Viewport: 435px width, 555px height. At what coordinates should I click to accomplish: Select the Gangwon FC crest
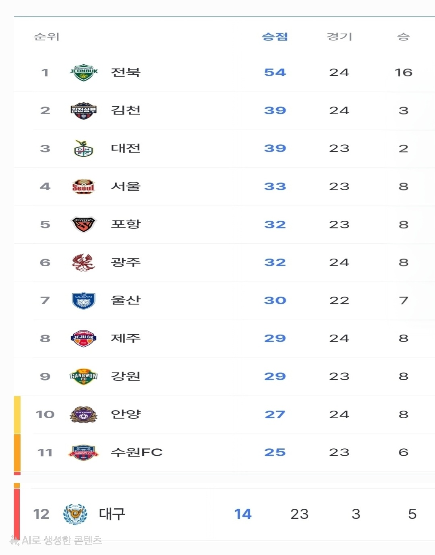pos(84,376)
